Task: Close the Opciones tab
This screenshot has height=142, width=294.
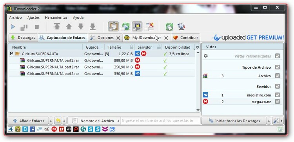Action: coord(118,38)
